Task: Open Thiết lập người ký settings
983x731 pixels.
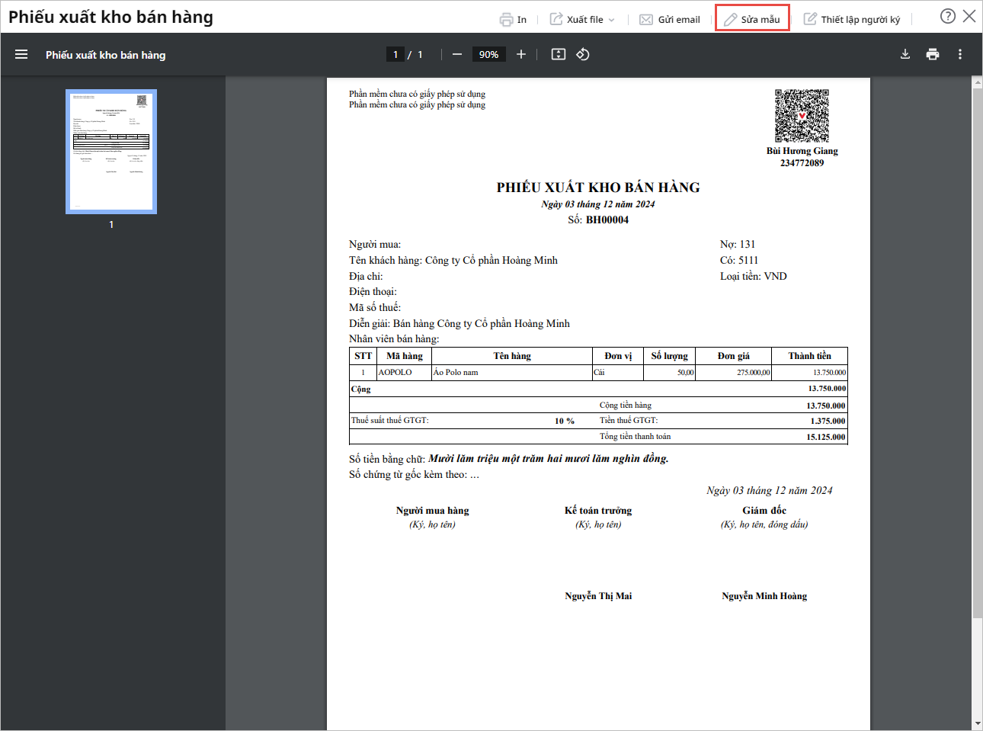Action: pyautogui.click(x=852, y=19)
